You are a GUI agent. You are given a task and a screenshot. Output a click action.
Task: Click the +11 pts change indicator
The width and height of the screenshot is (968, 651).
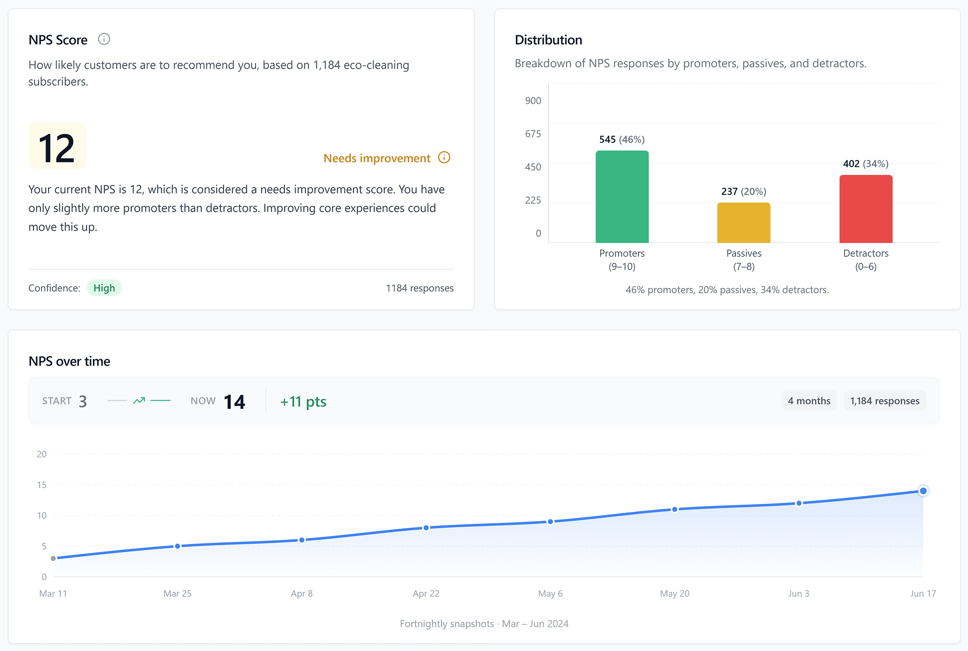(303, 401)
